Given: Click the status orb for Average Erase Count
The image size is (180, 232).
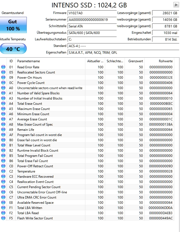Looking at the screenshot, I should (3, 119).
